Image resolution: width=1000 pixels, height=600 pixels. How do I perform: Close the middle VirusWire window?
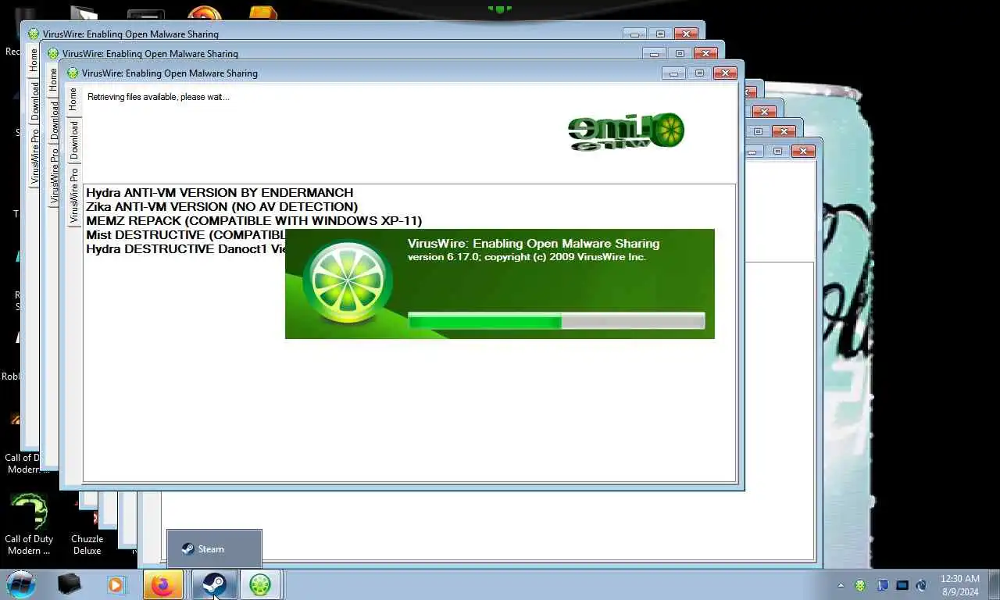705,53
